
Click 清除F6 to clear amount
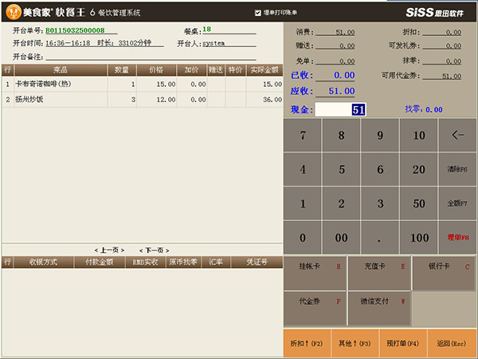tap(458, 169)
